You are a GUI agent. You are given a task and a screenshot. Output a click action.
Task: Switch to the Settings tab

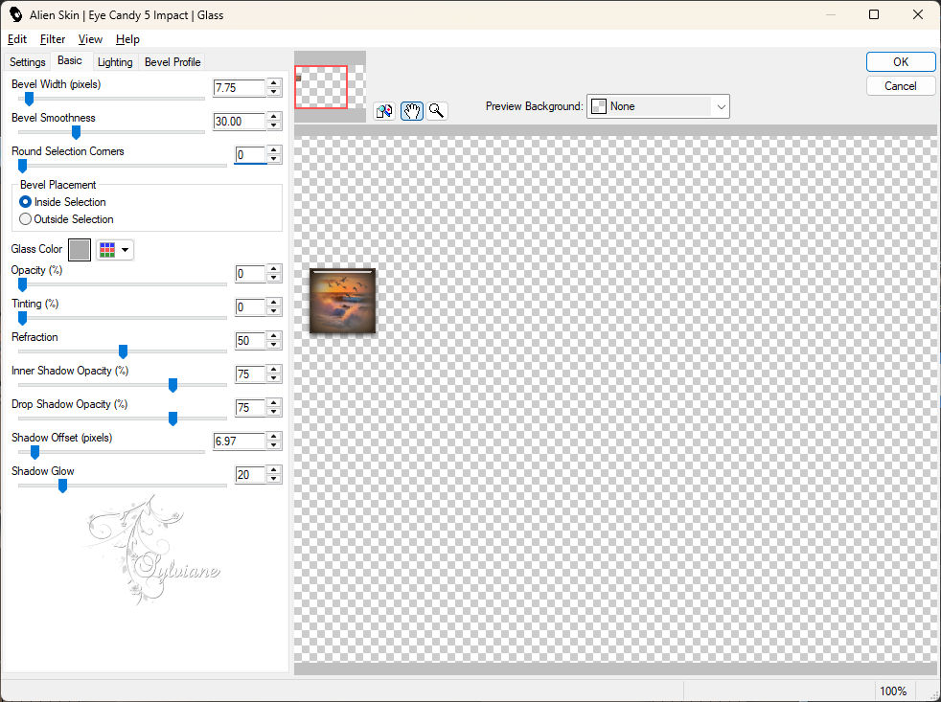28,62
